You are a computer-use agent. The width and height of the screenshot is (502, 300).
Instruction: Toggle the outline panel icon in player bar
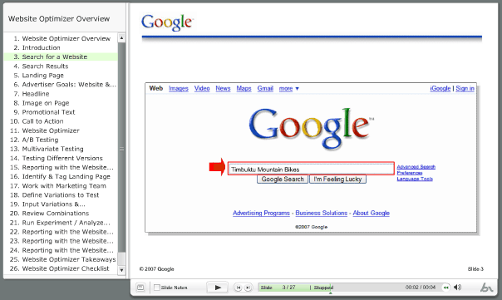point(140,288)
